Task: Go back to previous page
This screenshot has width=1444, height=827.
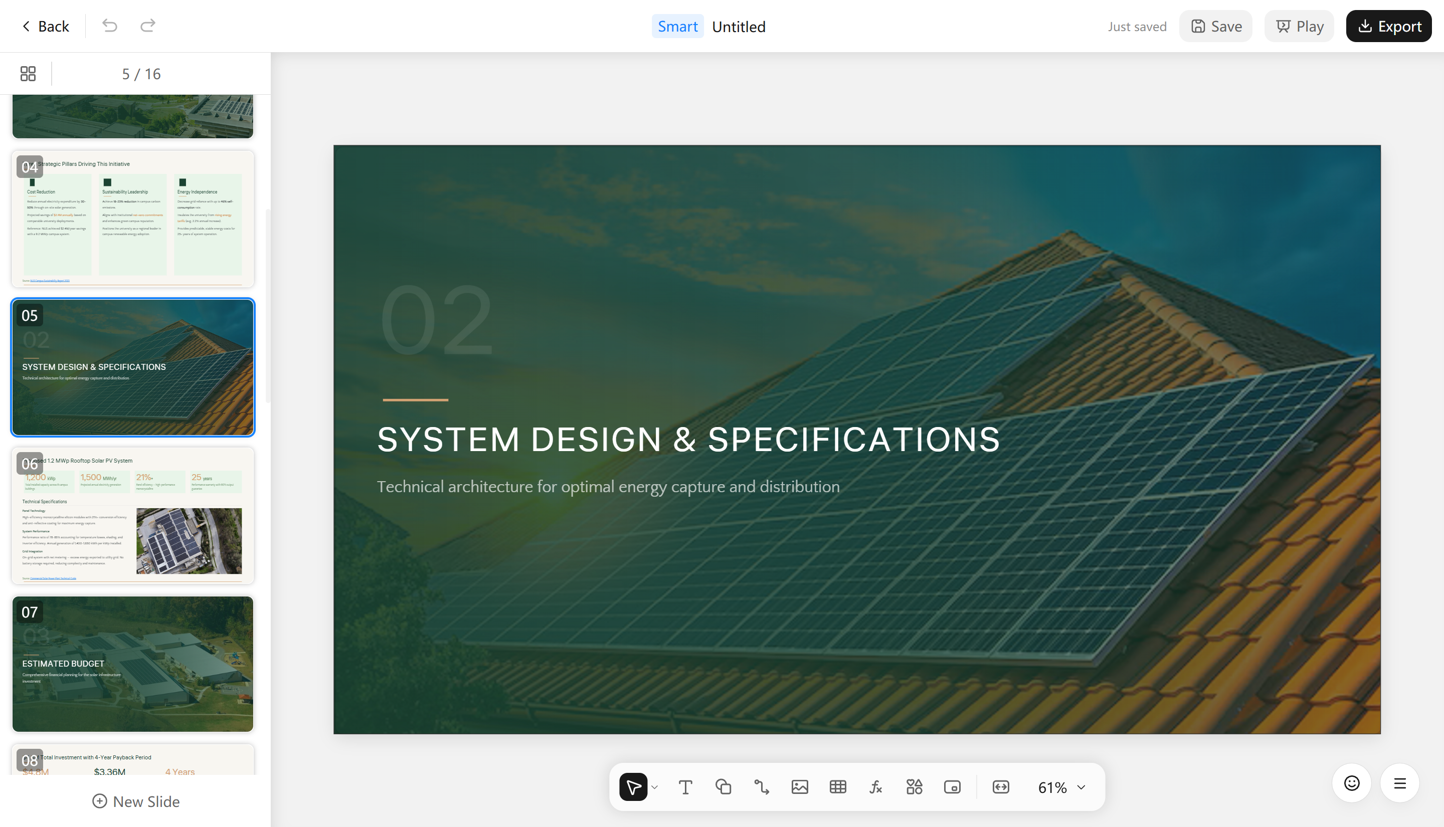Action: (x=46, y=26)
